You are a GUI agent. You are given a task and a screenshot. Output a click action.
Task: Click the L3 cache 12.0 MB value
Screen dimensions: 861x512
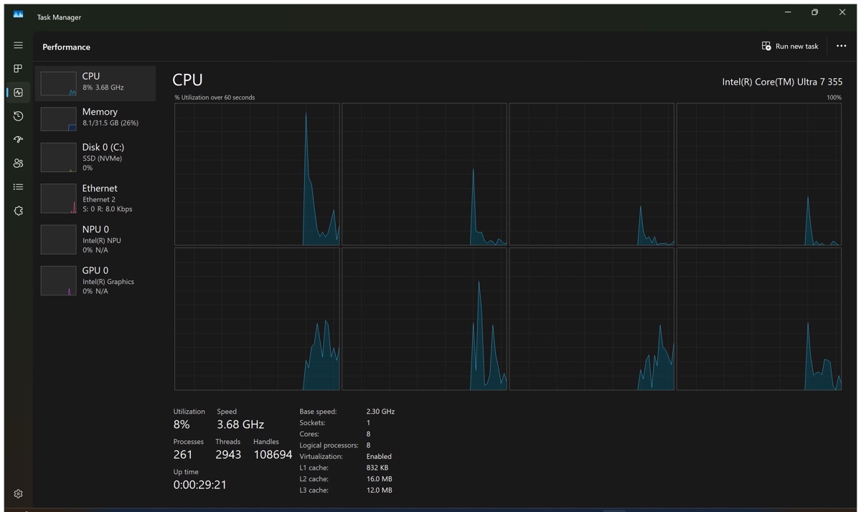tap(379, 490)
